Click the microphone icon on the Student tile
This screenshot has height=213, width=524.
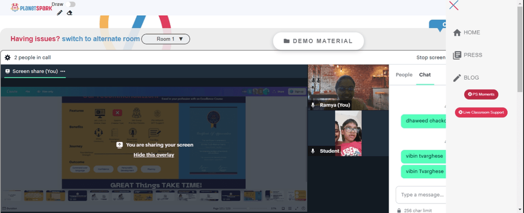313,151
